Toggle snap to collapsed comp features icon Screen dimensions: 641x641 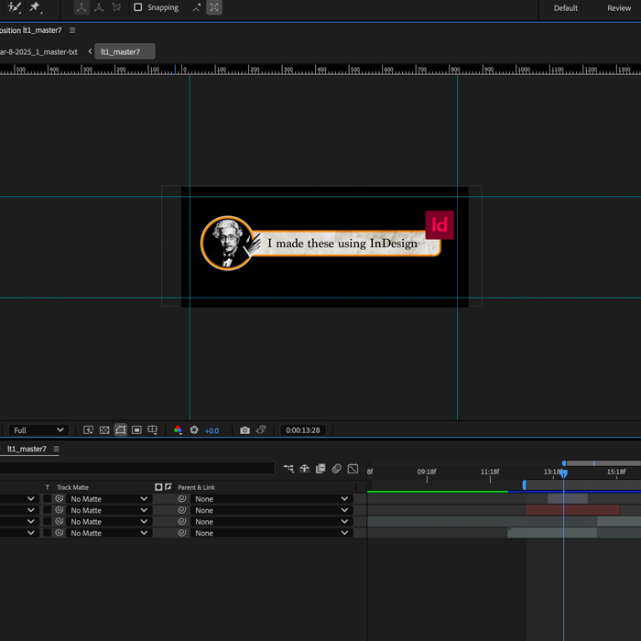214,7
